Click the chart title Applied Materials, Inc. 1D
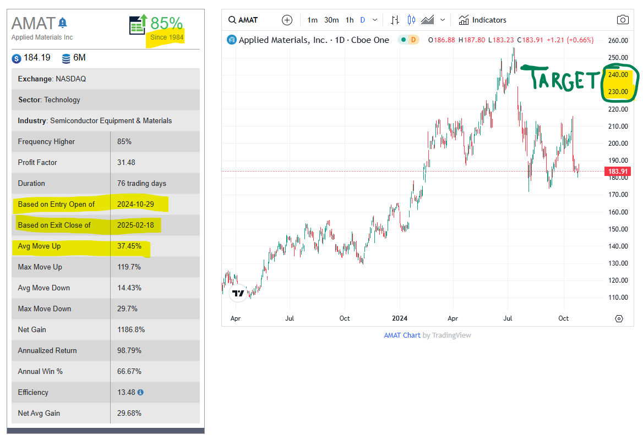643x435 pixels. tap(314, 40)
